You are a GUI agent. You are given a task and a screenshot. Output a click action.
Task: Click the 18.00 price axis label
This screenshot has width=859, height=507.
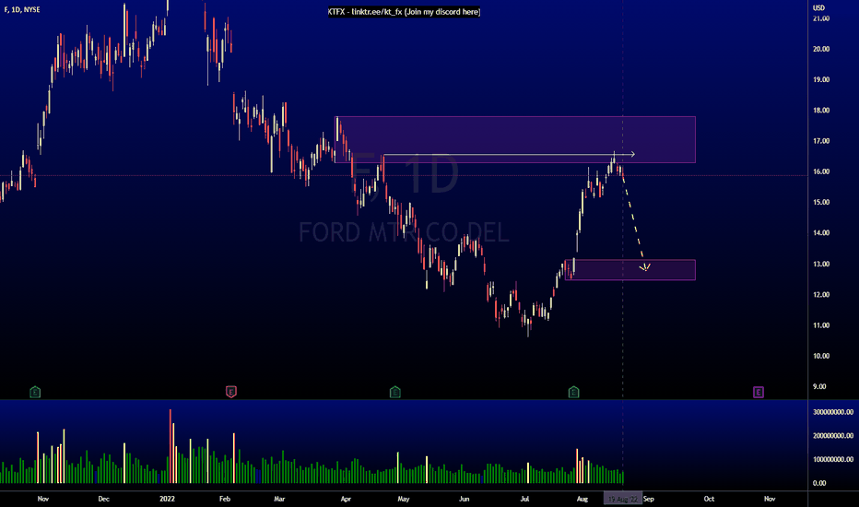[x=821, y=111]
